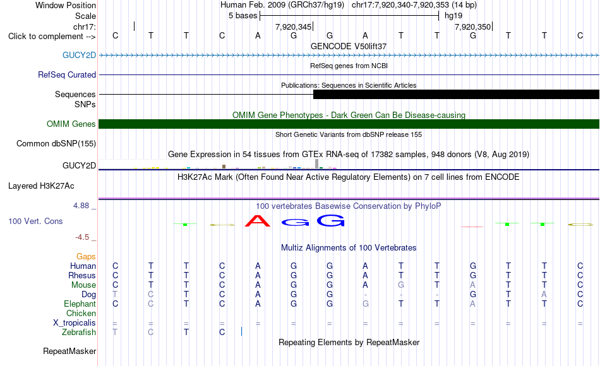600x366 pixels.
Task: Open RefSeq genes from NCBI track title
Action: pos(349,66)
